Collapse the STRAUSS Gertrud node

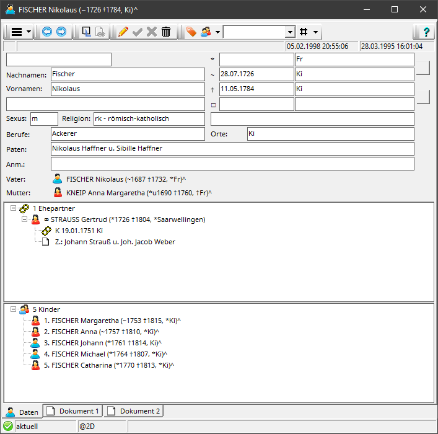tap(24, 219)
